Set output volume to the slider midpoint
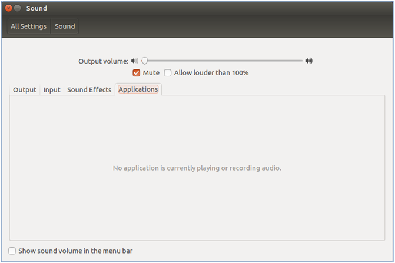Screen dimensions: 395x263 [222, 61]
